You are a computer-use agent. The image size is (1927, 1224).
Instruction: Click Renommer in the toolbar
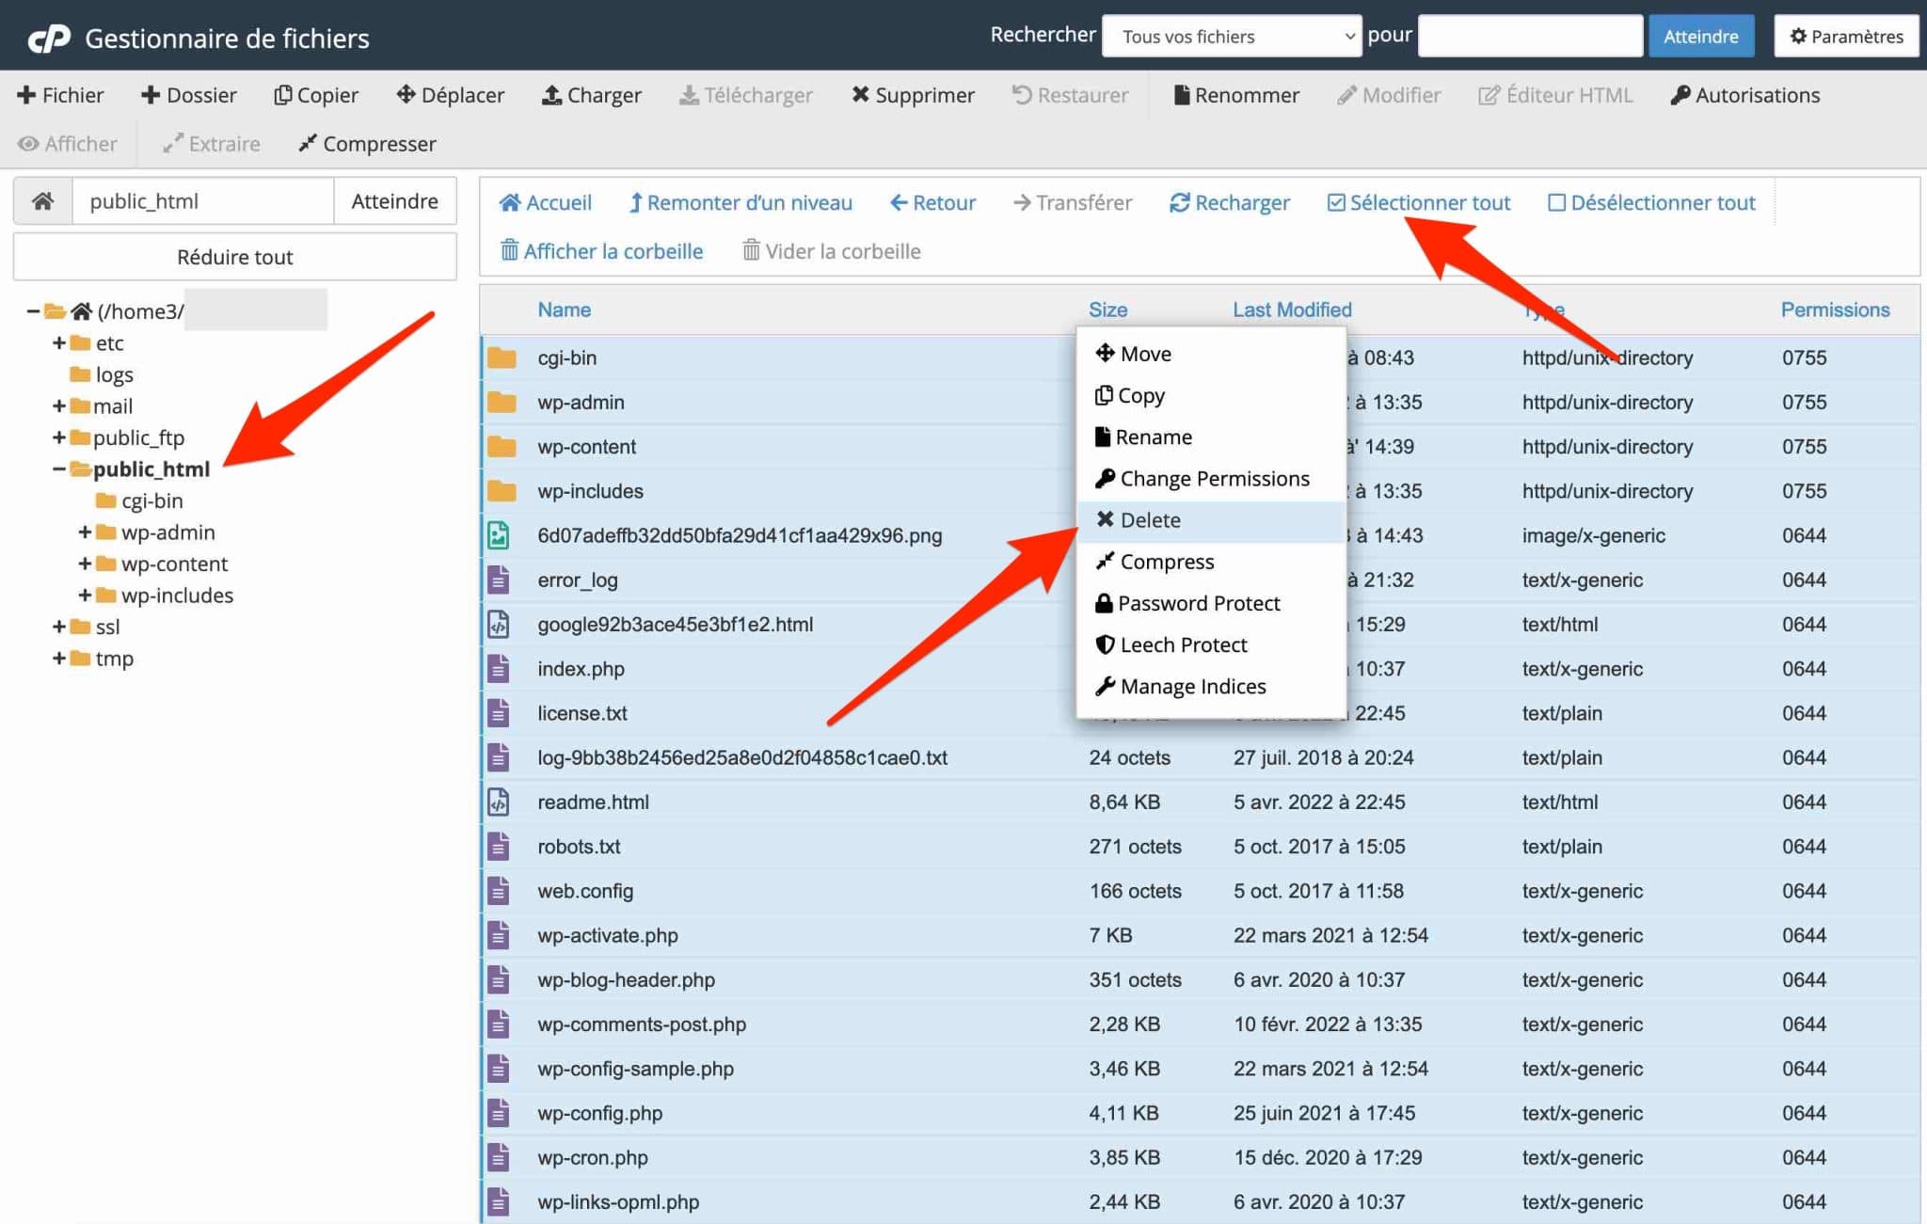click(1236, 95)
